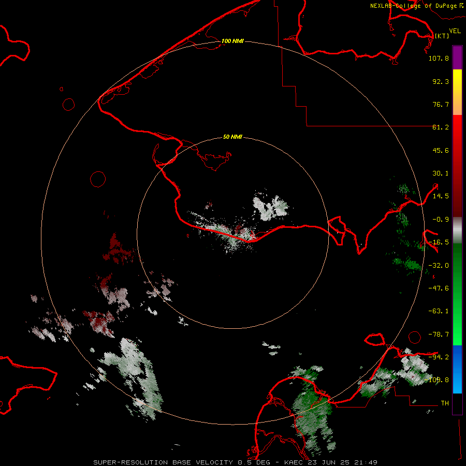Select the -16.5 value on the color scale
The height and width of the screenshot is (466, 466).
click(x=439, y=242)
